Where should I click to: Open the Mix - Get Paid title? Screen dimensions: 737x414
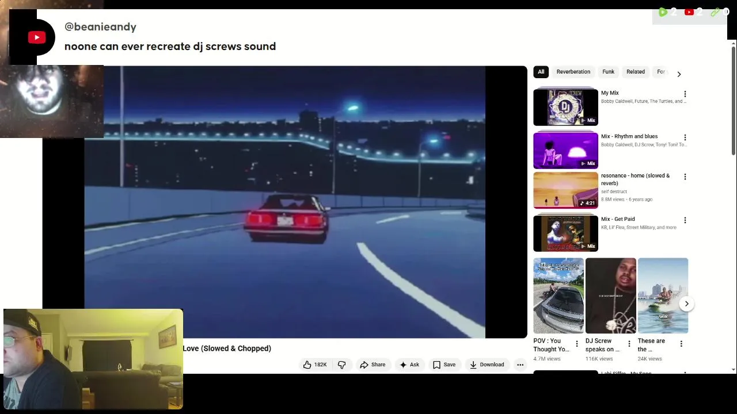click(618, 219)
